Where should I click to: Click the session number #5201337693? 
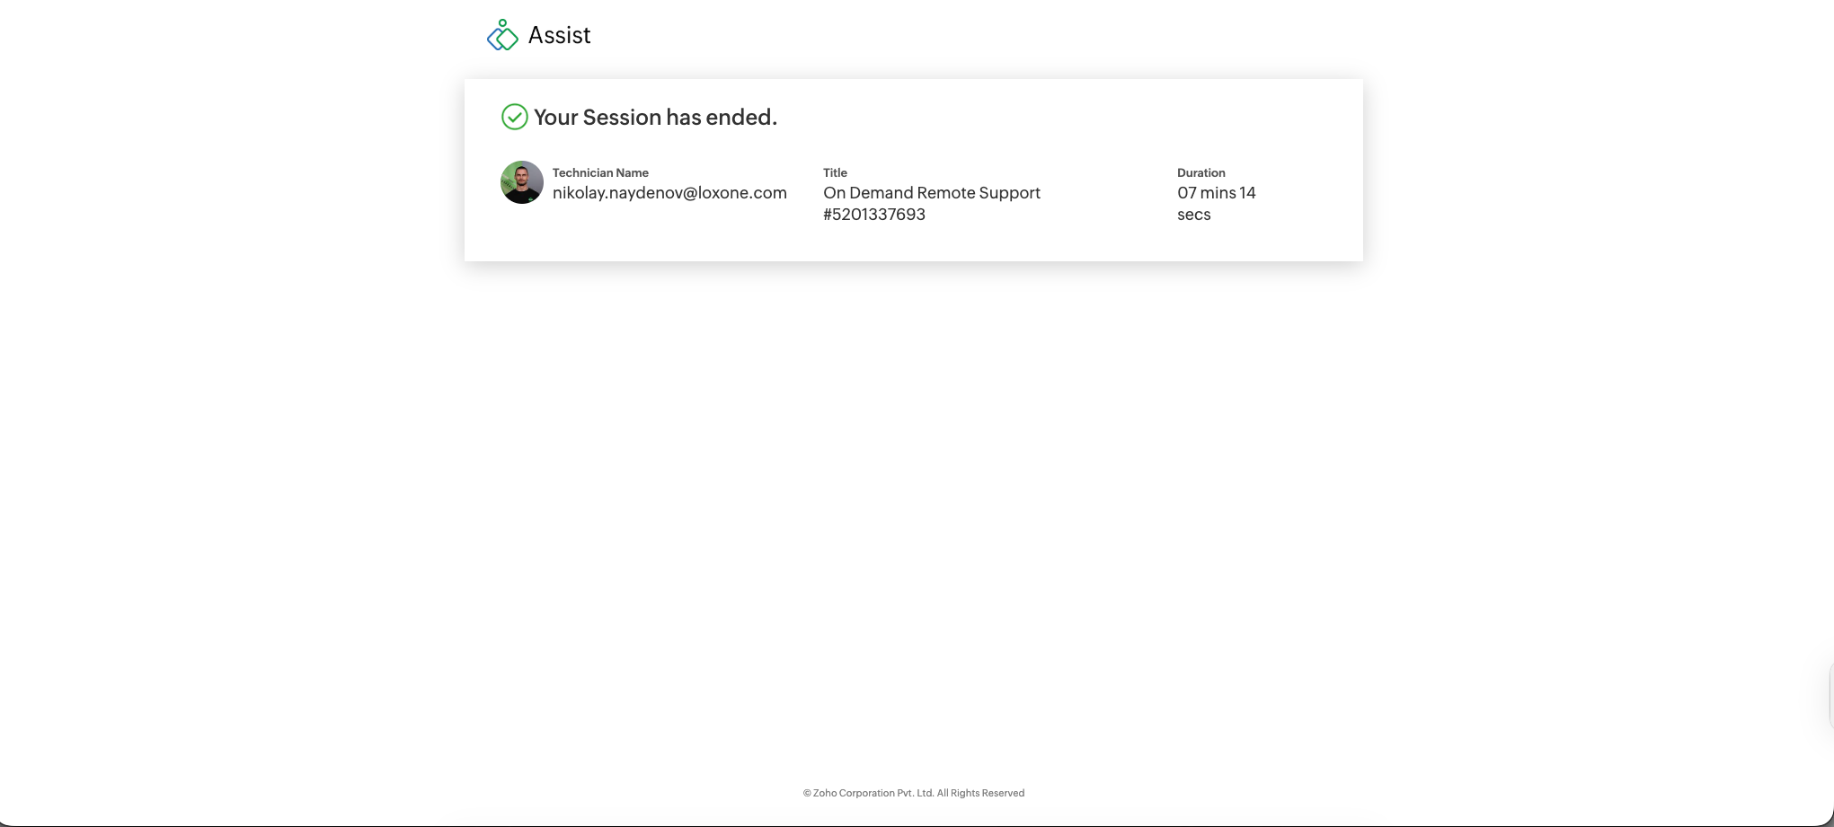873,215
